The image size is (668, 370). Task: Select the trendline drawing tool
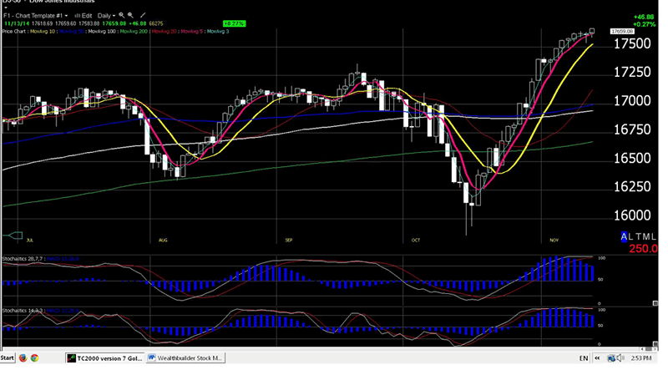click(143, 16)
